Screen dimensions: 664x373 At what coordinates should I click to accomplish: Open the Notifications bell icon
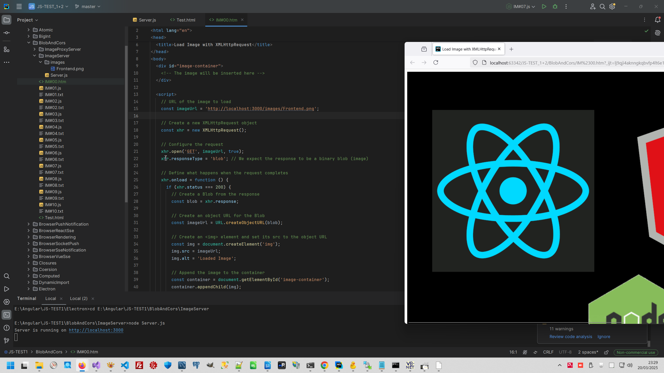pyautogui.click(x=658, y=20)
